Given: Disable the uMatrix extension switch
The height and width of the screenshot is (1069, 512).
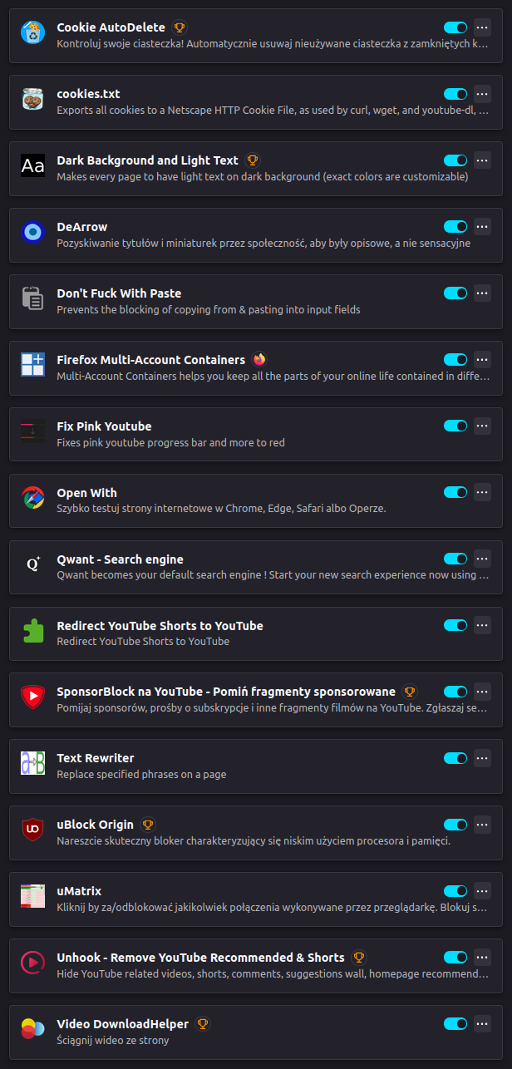Looking at the screenshot, I should click(x=455, y=891).
